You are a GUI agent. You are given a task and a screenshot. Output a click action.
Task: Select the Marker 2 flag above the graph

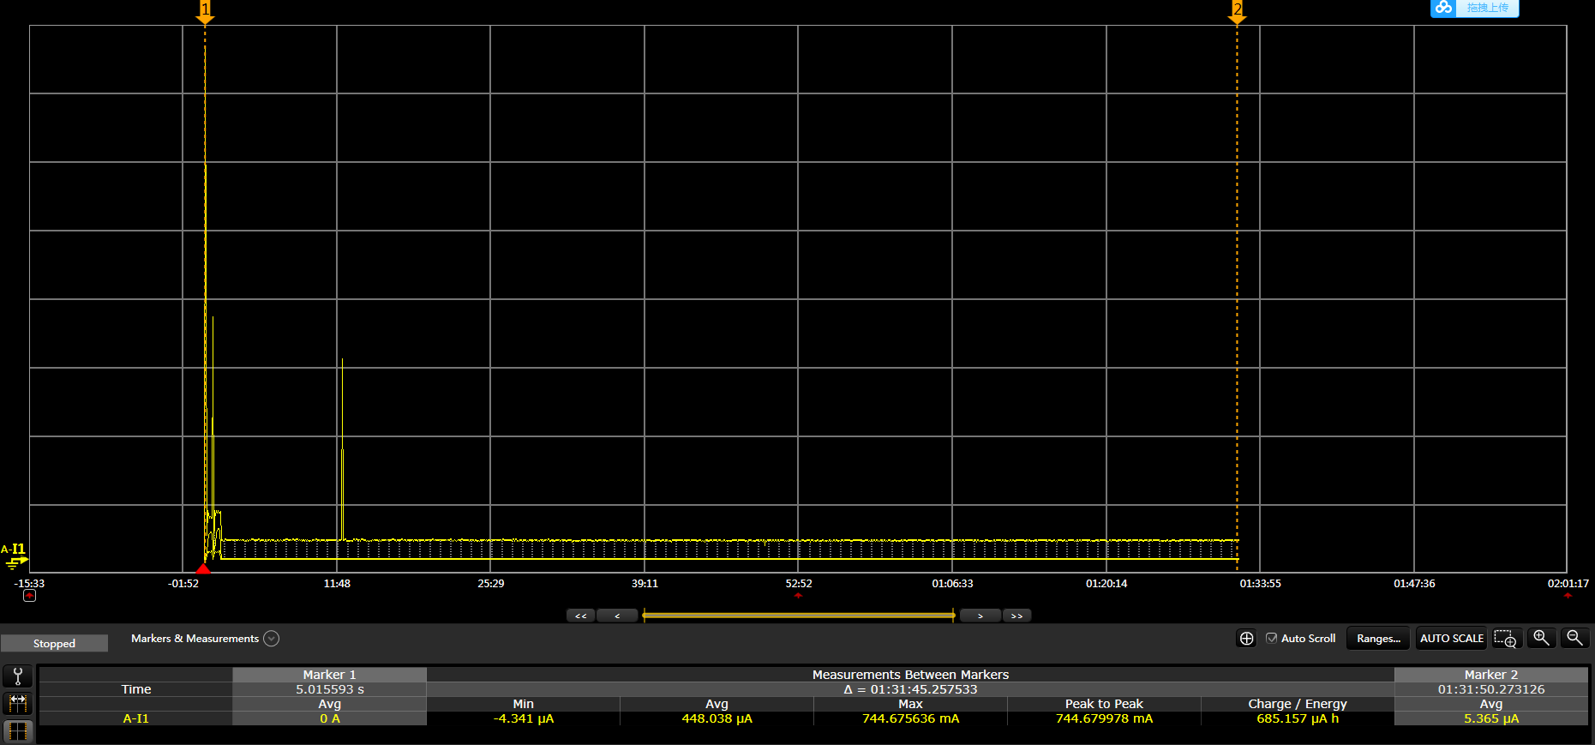click(x=1237, y=11)
